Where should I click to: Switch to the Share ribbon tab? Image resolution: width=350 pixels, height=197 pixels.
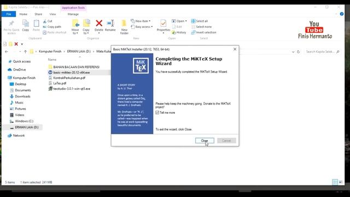38,14
